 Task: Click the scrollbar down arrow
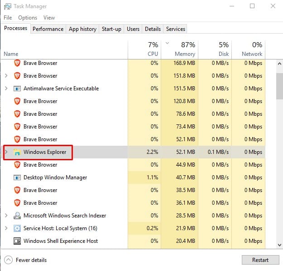click(x=279, y=245)
